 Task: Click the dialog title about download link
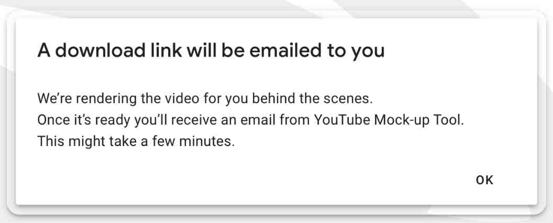[x=211, y=50]
